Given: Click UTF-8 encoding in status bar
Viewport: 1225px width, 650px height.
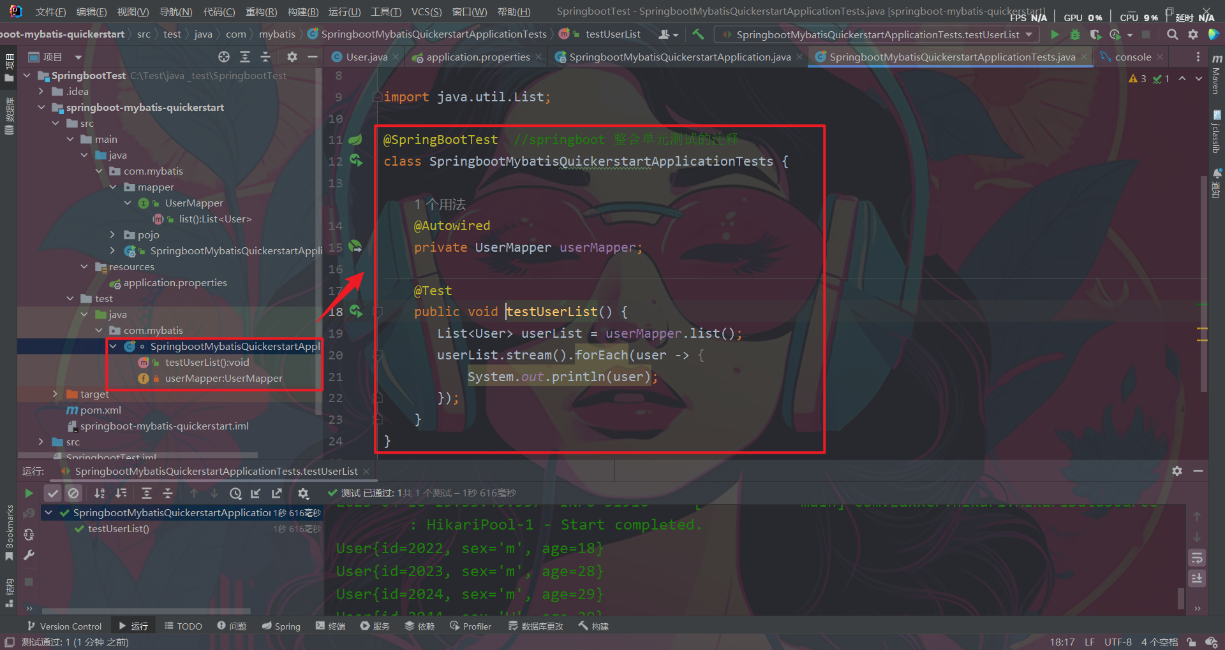Looking at the screenshot, I should point(1118,642).
